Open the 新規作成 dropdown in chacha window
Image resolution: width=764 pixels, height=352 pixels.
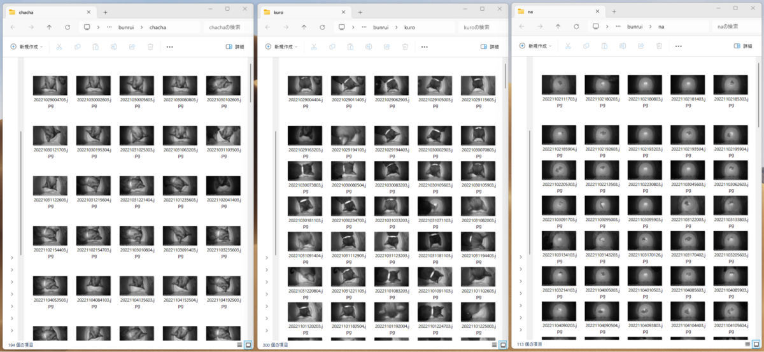27,46
